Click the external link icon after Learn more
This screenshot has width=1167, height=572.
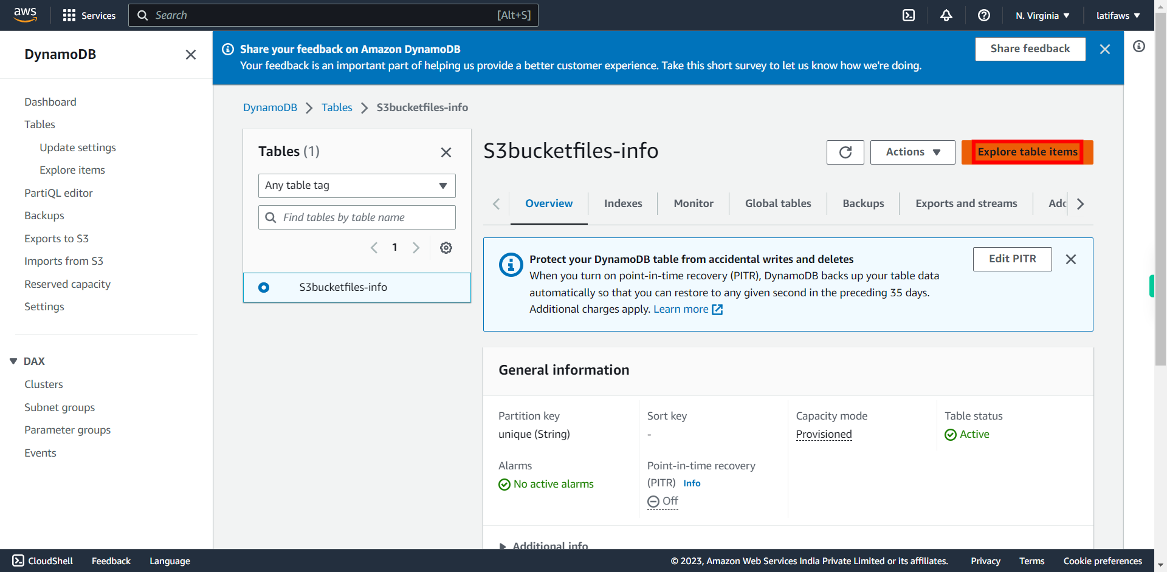click(717, 310)
